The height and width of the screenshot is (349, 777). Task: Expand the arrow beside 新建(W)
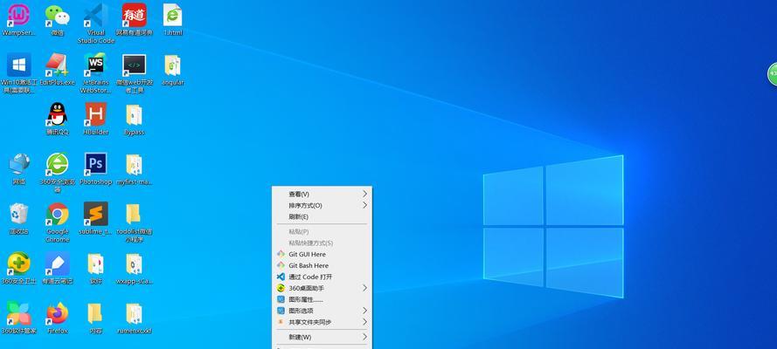coord(365,337)
